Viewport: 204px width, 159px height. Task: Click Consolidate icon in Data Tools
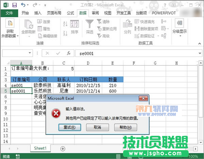click(x=164, y=21)
